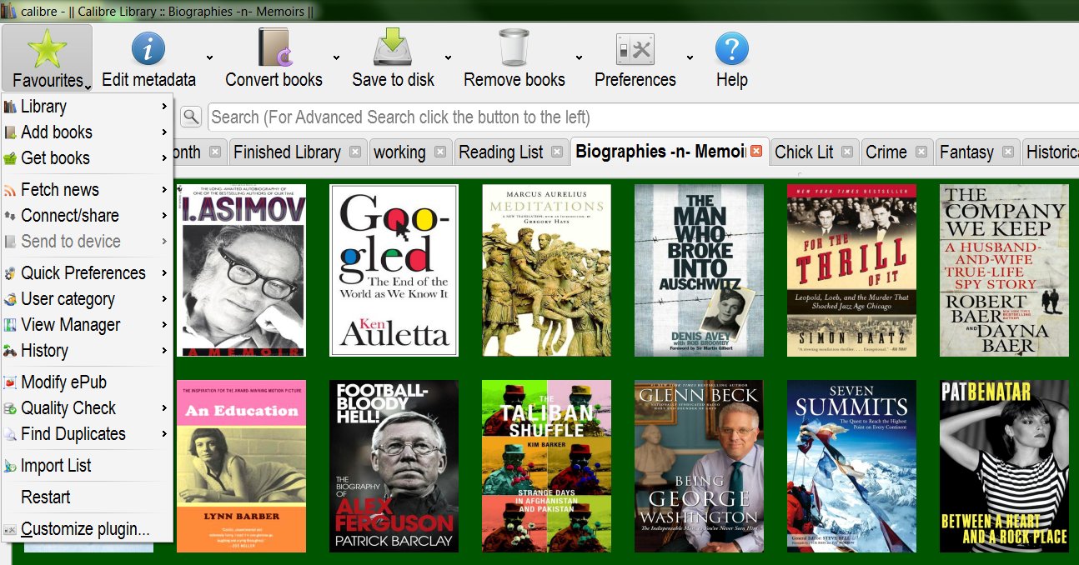
Task: Click the Fetch news feed icon
Action: [x=10, y=190]
